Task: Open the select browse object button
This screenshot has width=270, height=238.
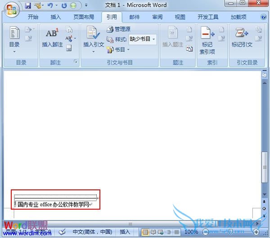Action: click(x=264, y=209)
